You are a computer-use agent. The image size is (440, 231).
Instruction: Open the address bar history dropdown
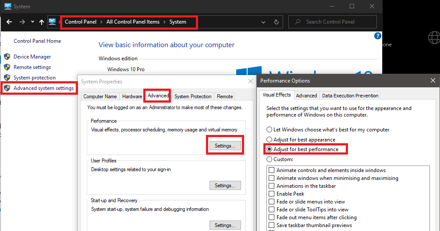pyautogui.click(x=263, y=22)
